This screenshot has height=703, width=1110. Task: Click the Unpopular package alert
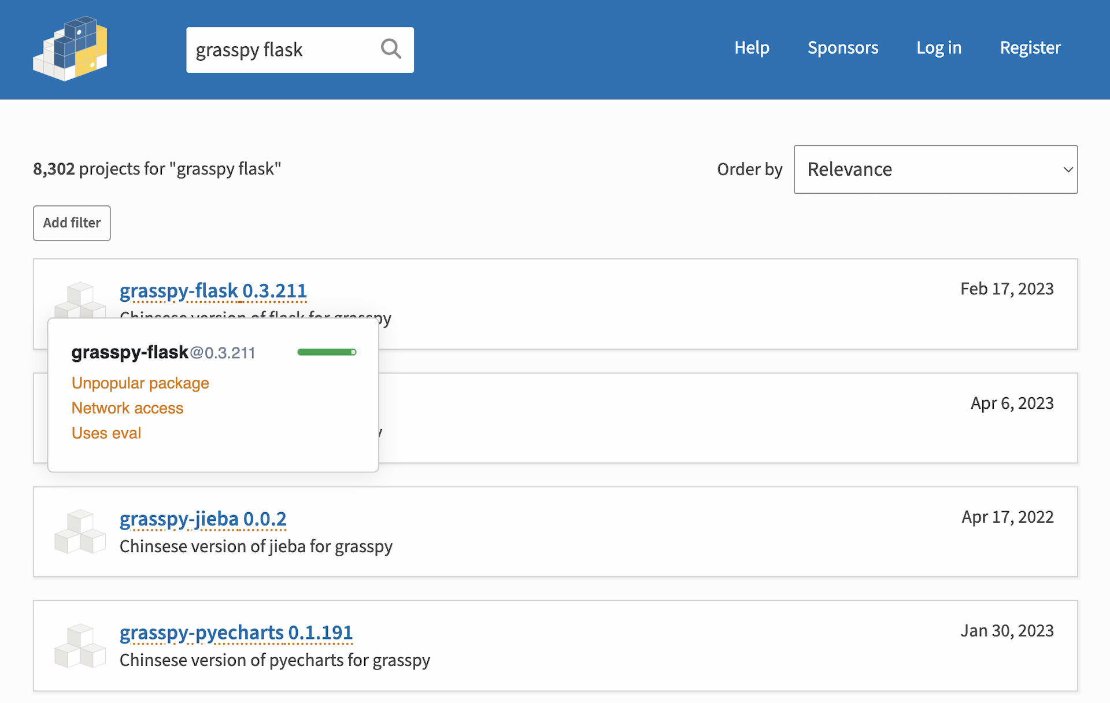140,383
